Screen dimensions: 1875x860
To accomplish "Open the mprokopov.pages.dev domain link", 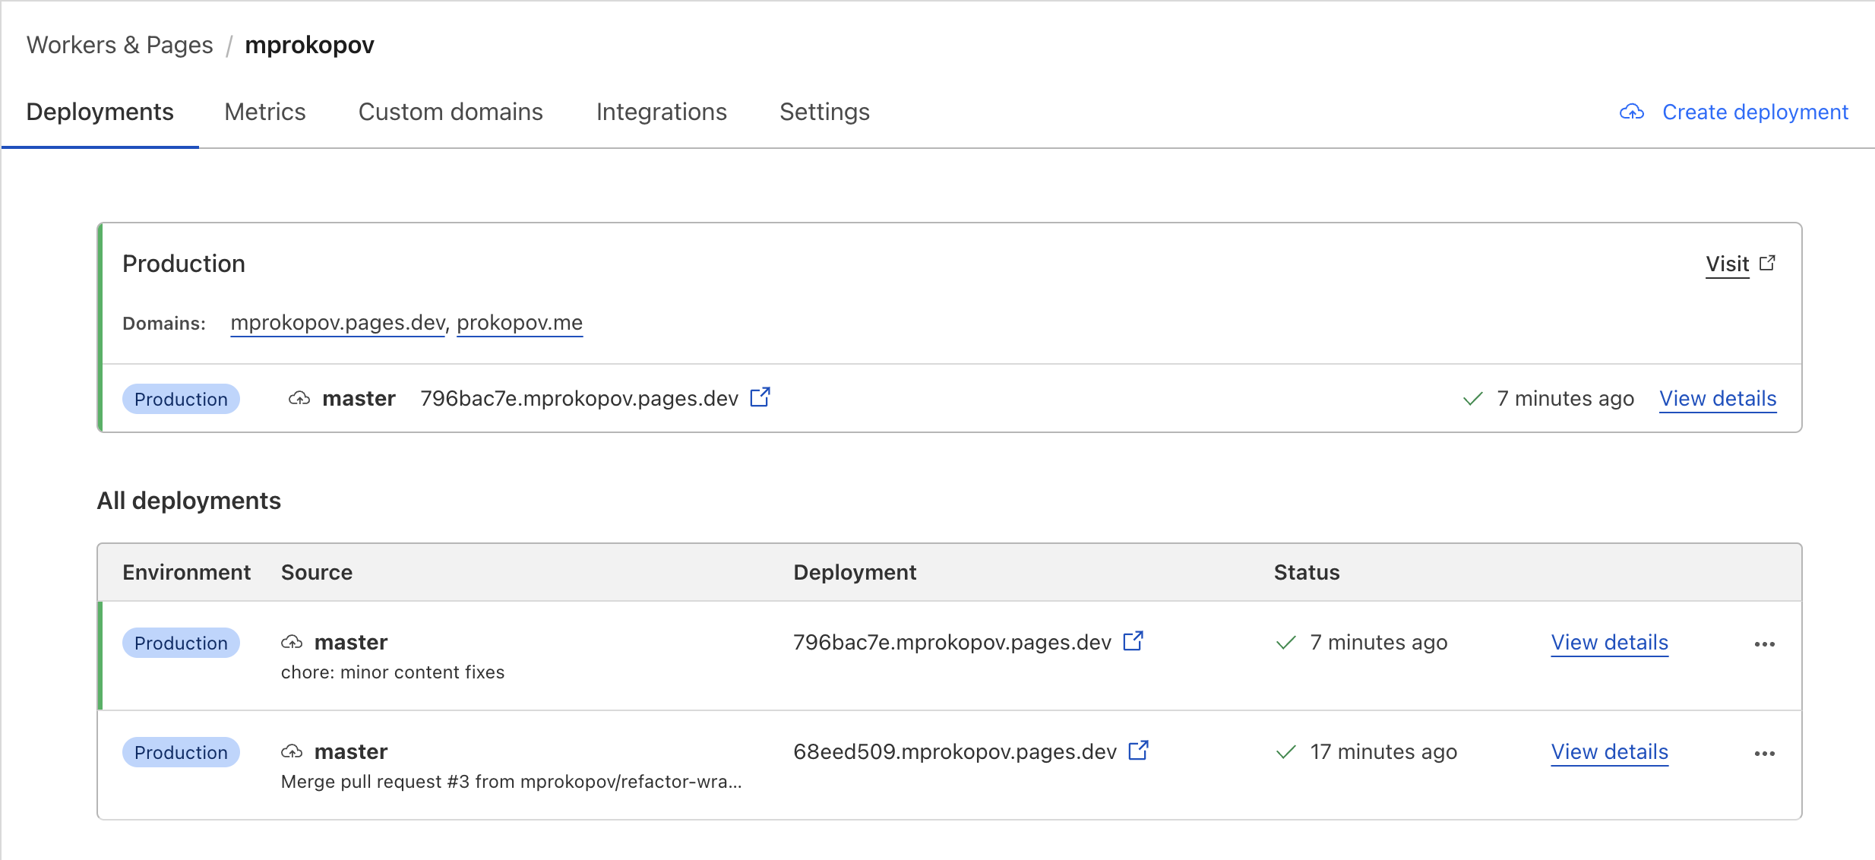I will (x=337, y=323).
